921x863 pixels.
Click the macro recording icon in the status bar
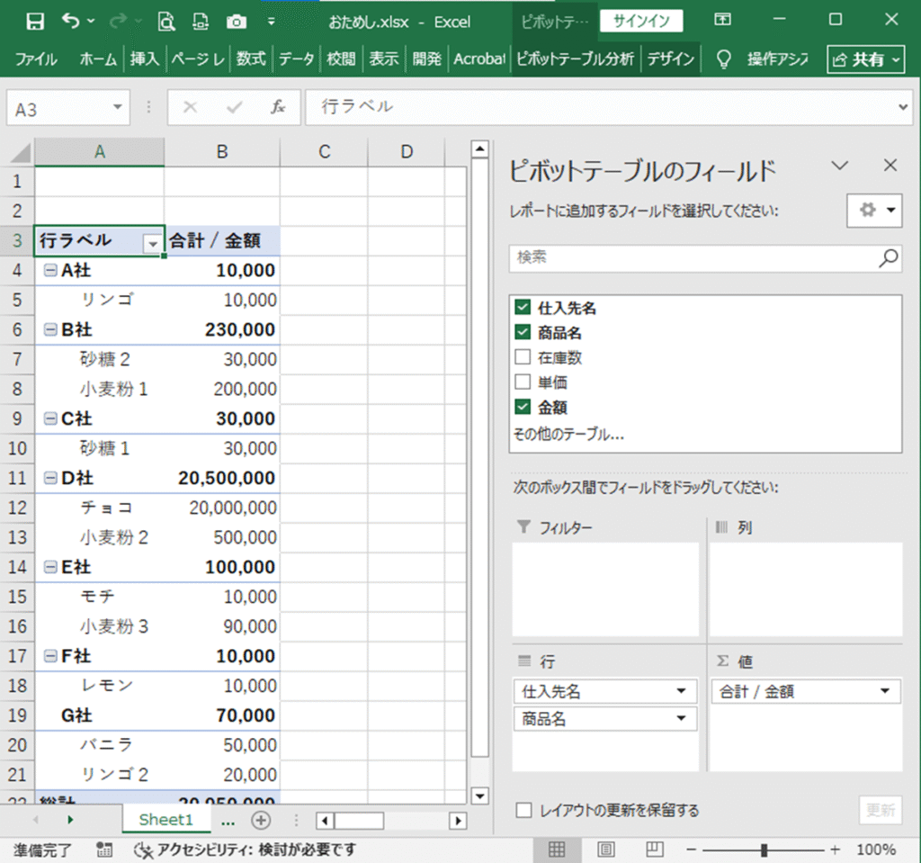click(104, 850)
